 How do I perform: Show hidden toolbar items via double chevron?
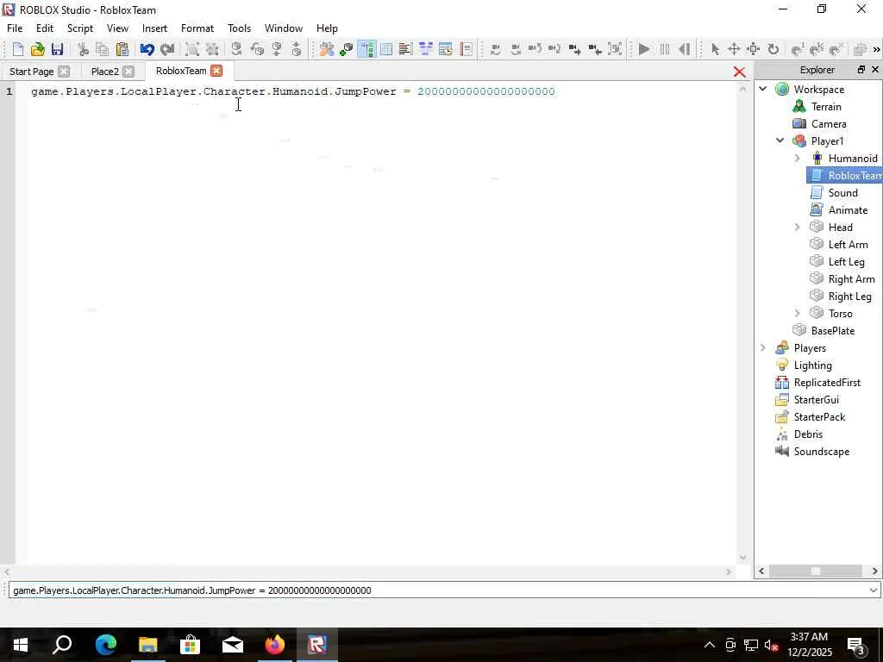tap(876, 49)
